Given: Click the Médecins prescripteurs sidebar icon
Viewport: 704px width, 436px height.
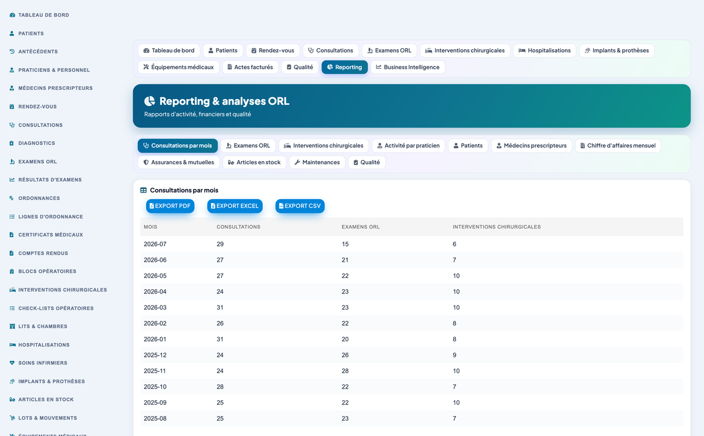Looking at the screenshot, I should (12, 88).
